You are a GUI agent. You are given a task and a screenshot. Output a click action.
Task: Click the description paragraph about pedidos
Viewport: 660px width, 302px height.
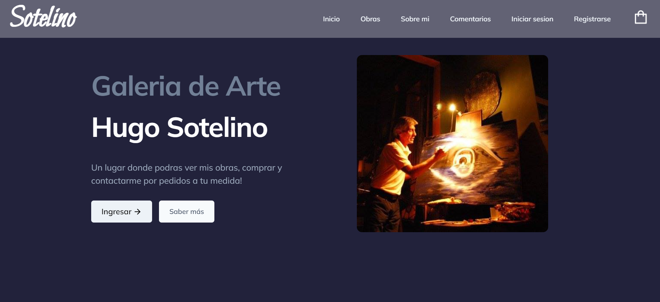pyautogui.click(x=186, y=174)
